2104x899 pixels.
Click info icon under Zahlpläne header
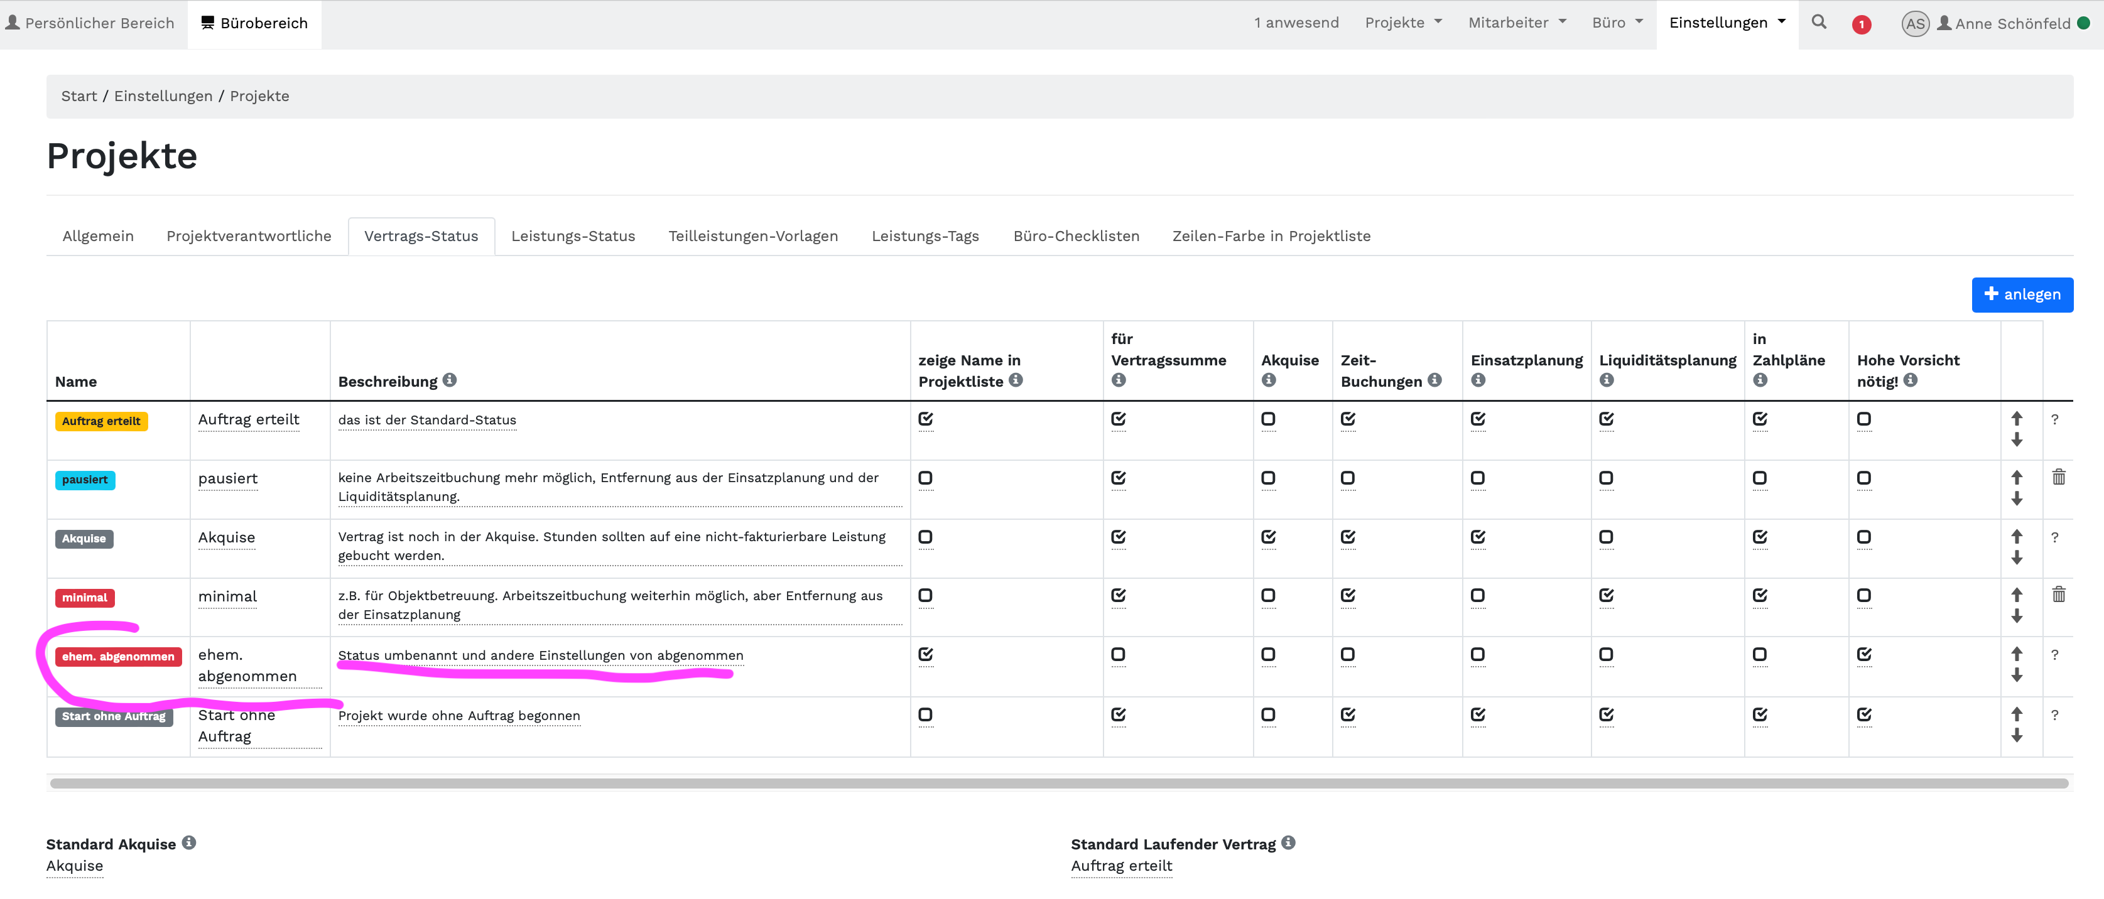1760,380
